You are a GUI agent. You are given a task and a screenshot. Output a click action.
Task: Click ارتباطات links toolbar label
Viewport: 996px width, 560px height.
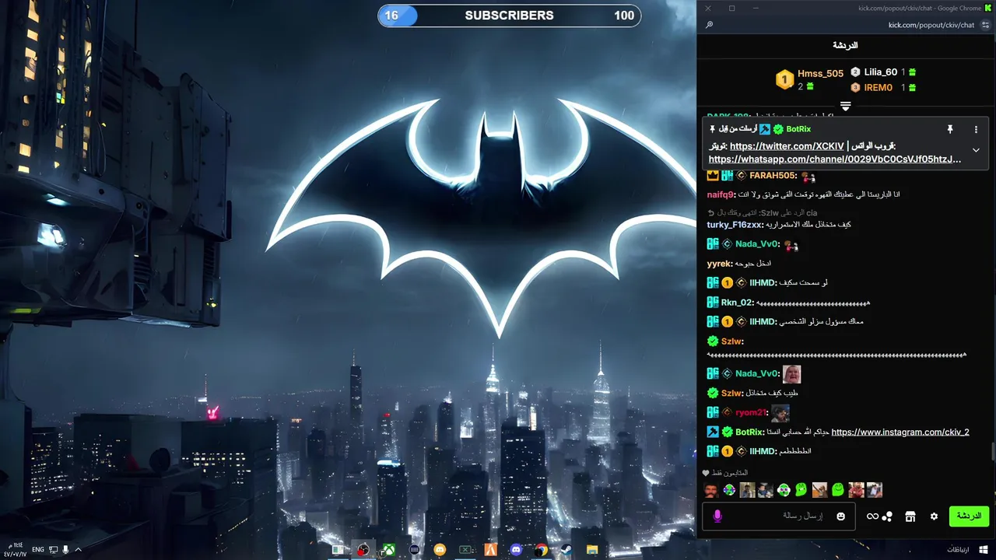(958, 550)
